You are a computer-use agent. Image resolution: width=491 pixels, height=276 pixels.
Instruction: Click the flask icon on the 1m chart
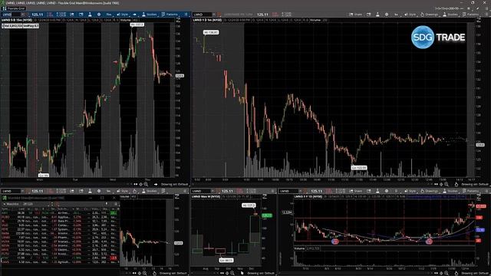click(x=377, y=15)
